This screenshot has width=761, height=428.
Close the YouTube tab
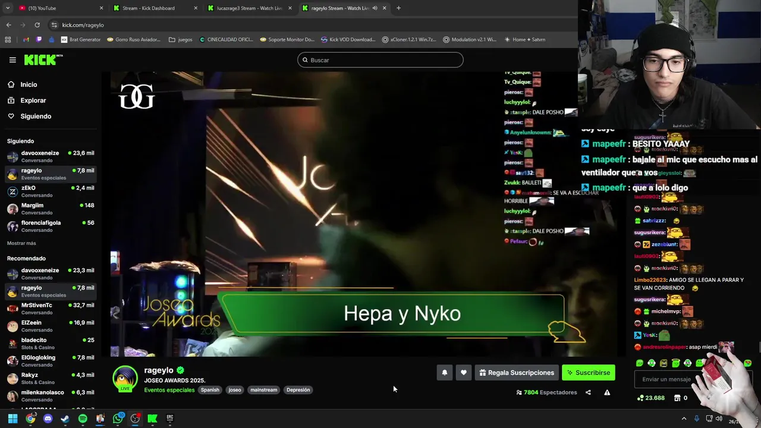tap(101, 8)
